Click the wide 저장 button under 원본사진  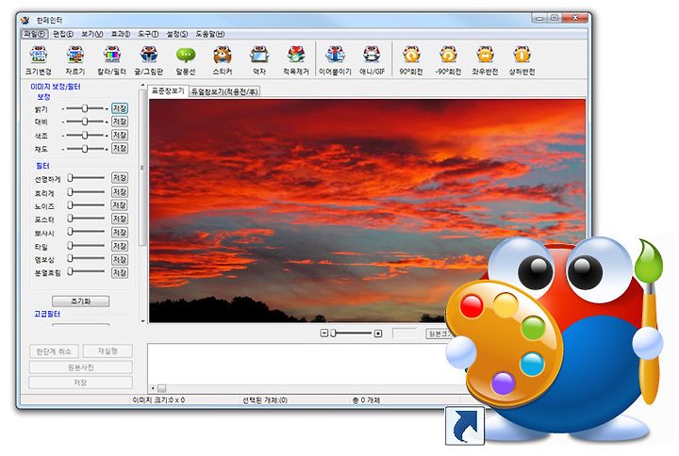point(80,383)
